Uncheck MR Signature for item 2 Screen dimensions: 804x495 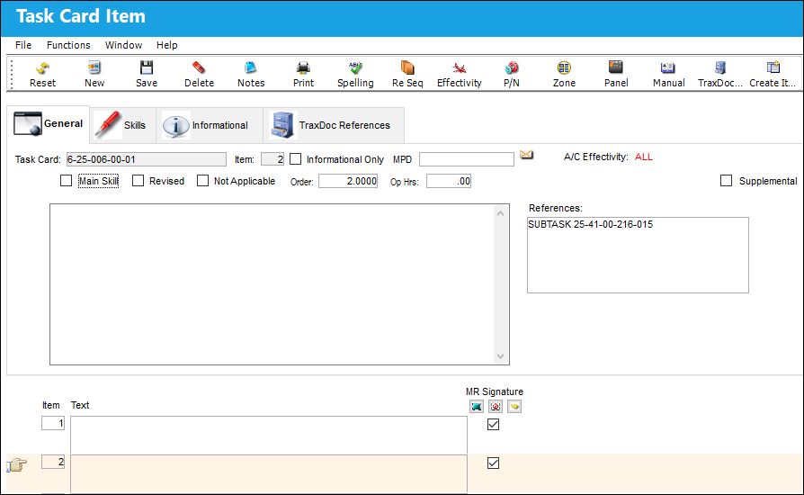(x=493, y=463)
